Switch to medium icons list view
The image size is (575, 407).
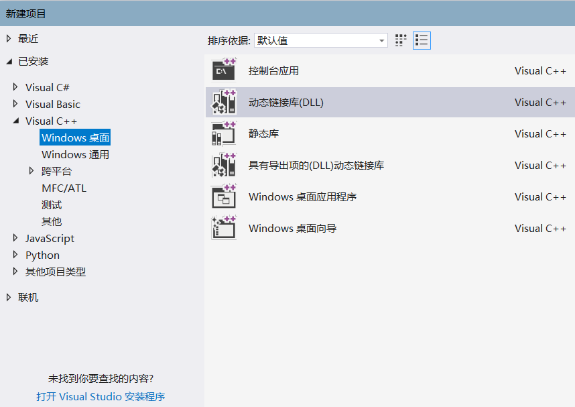tap(422, 40)
